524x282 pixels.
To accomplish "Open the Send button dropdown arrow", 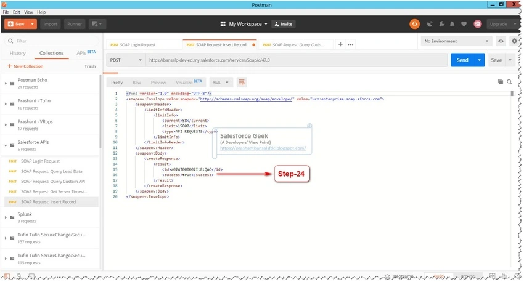I will tap(479, 60).
